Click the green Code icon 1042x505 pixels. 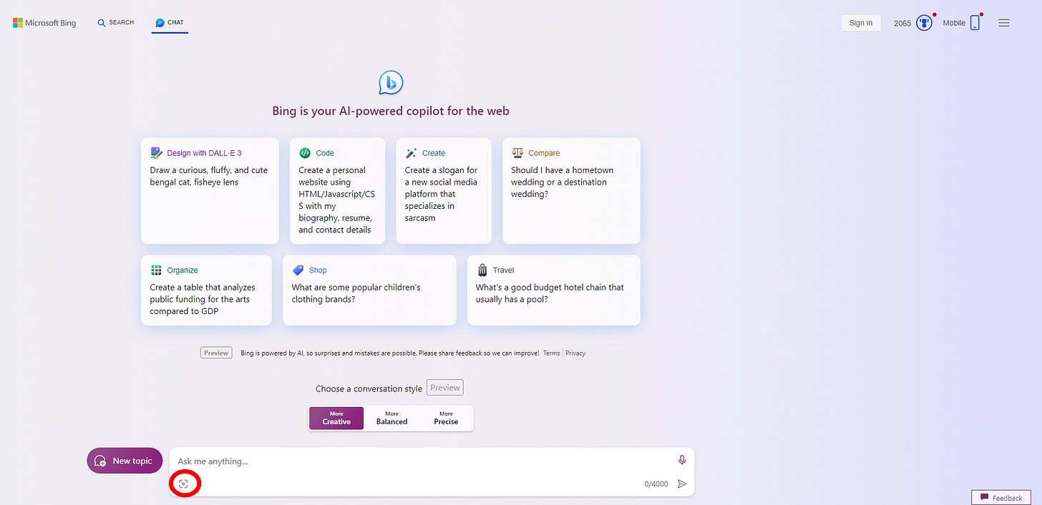305,153
